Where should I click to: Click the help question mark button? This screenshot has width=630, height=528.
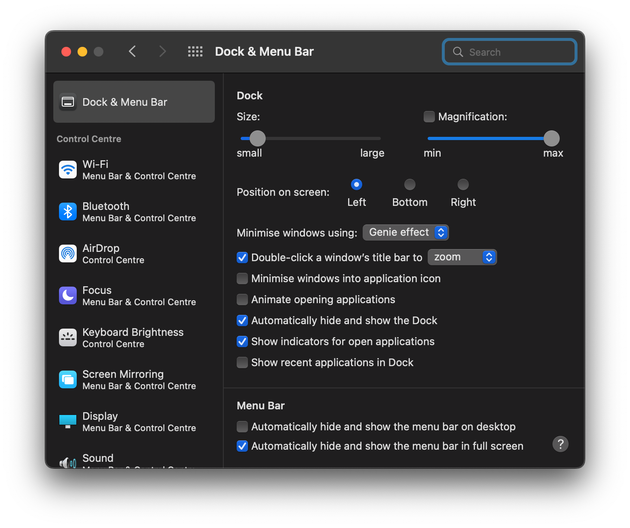pyautogui.click(x=560, y=444)
